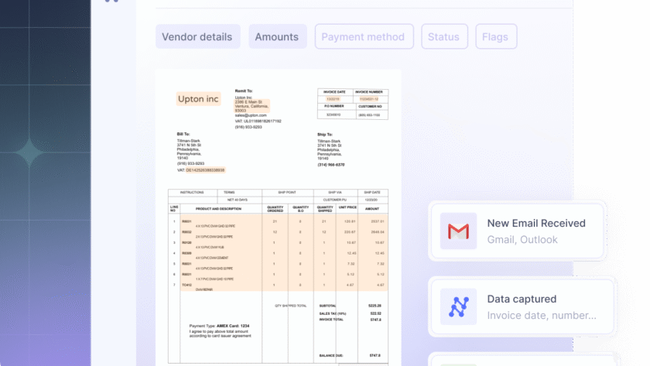Open the Flags tab
This screenshot has width=650, height=366.
pyautogui.click(x=495, y=36)
